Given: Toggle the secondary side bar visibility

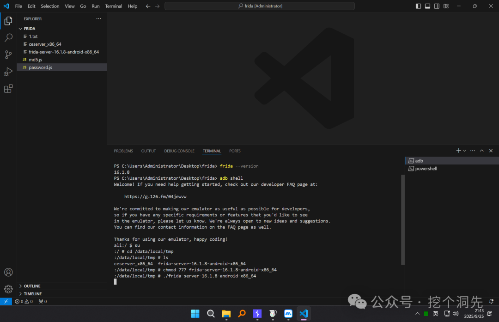Looking at the screenshot, I should click(x=437, y=6).
